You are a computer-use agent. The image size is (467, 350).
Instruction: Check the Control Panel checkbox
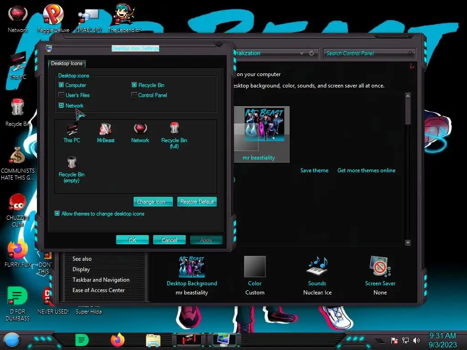(x=135, y=95)
